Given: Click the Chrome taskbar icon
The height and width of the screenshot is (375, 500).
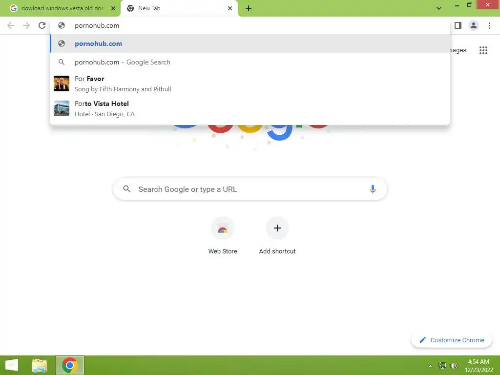Looking at the screenshot, I should click(x=70, y=365).
